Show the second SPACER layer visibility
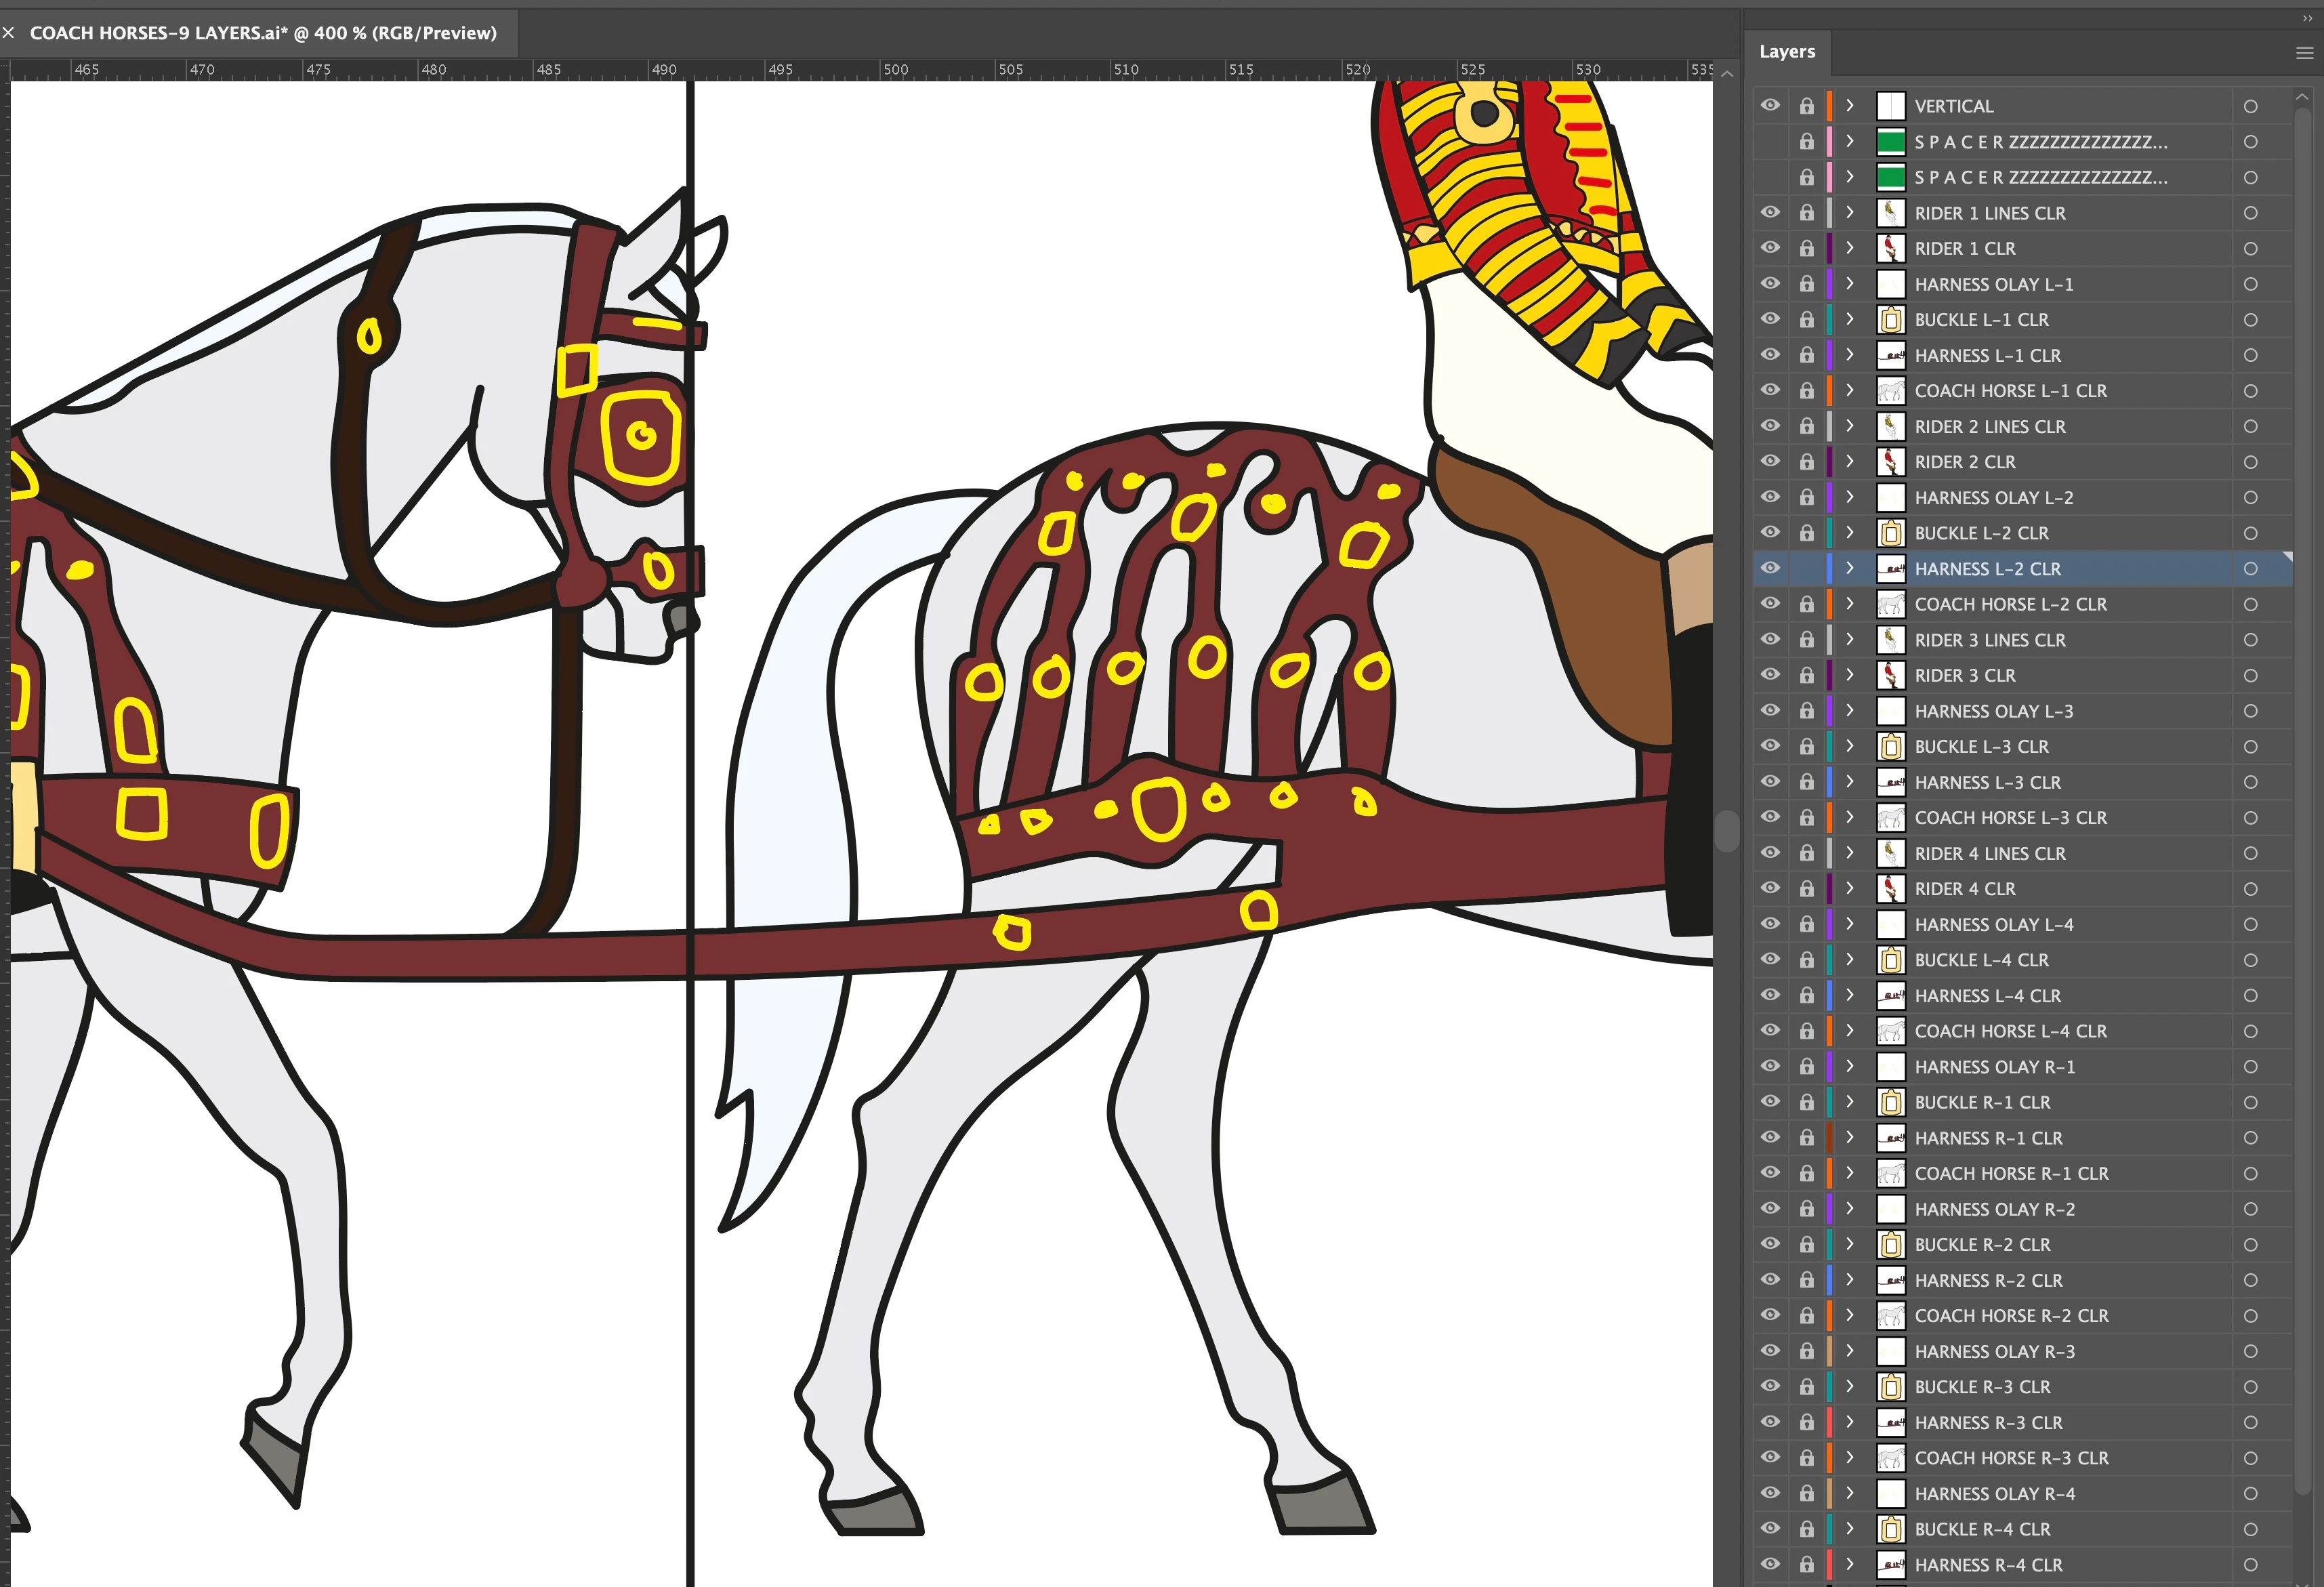This screenshot has width=2324, height=1587. (x=1770, y=178)
